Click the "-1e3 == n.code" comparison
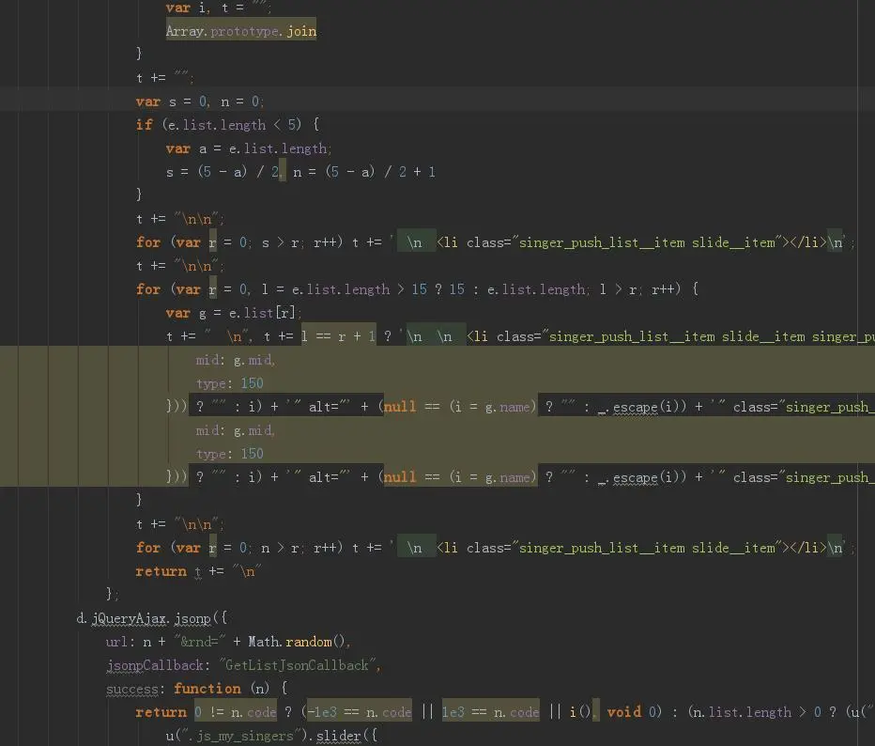The width and height of the screenshot is (875, 746). [x=360, y=712]
